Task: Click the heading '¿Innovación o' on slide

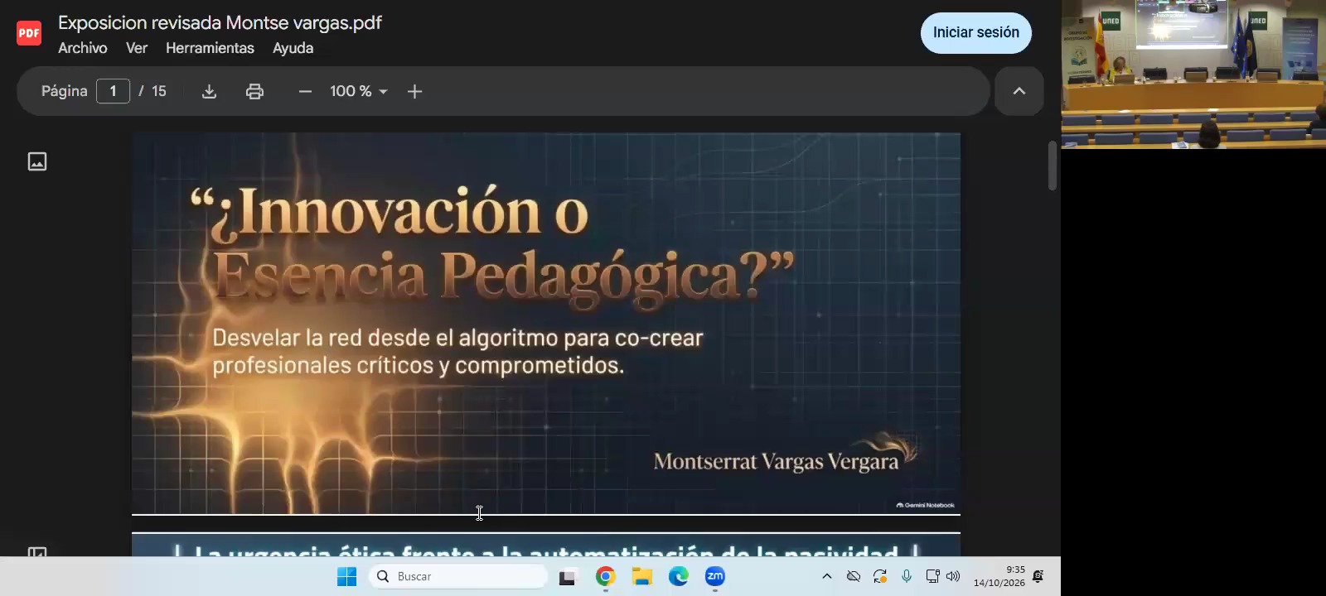Action: [390, 213]
